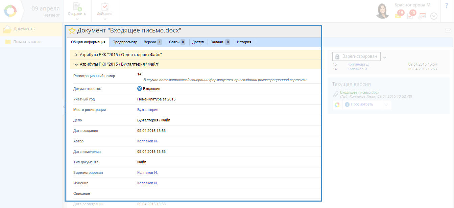Image resolution: width=454 pixels, height=208 pixels.
Task: Open messages envelope icon with 19 badge
Action: (x=398, y=16)
